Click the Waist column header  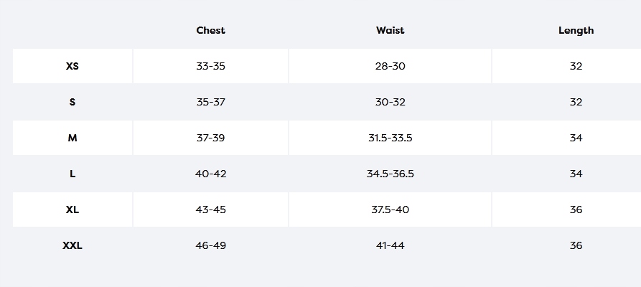tap(390, 30)
